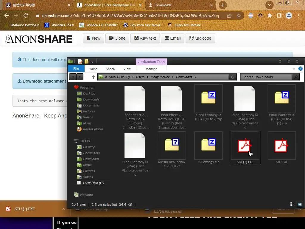Click the Email button on AnonShare
The image size is (305, 229).
(172, 38)
